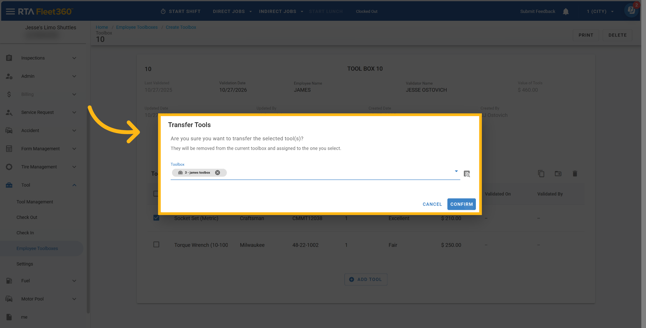This screenshot has width=646, height=328.
Task: Confirm the tool transfer
Action: [x=461, y=204]
